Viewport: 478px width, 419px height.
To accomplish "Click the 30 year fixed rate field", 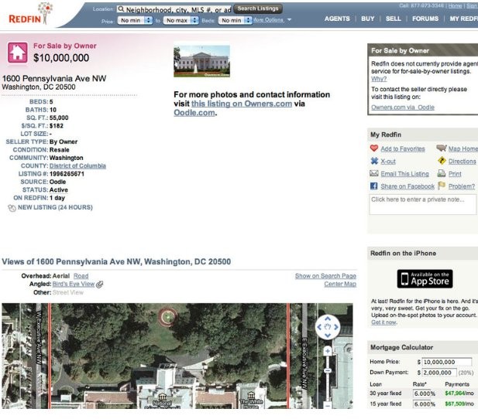I will 421,393.
